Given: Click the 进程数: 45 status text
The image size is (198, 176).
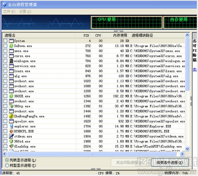Looking at the screenshot, I should click(x=11, y=173).
